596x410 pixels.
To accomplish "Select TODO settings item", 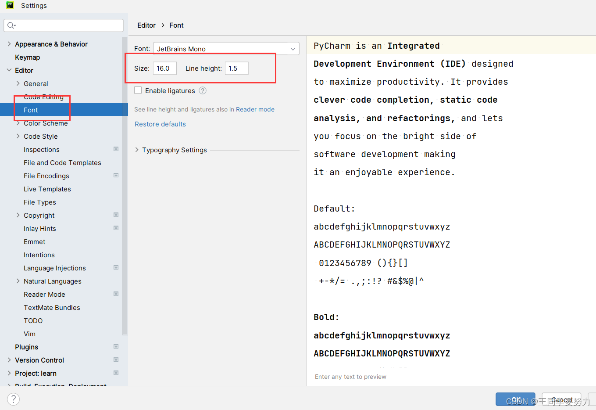I will click(33, 320).
